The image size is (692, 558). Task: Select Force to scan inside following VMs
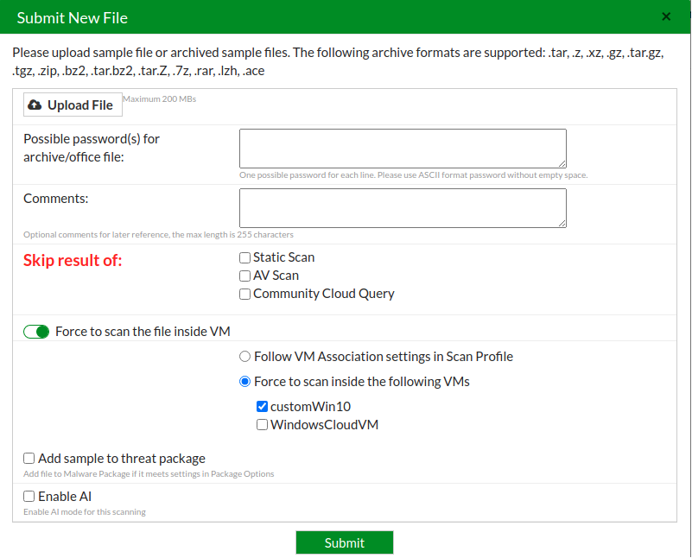click(245, 381)
